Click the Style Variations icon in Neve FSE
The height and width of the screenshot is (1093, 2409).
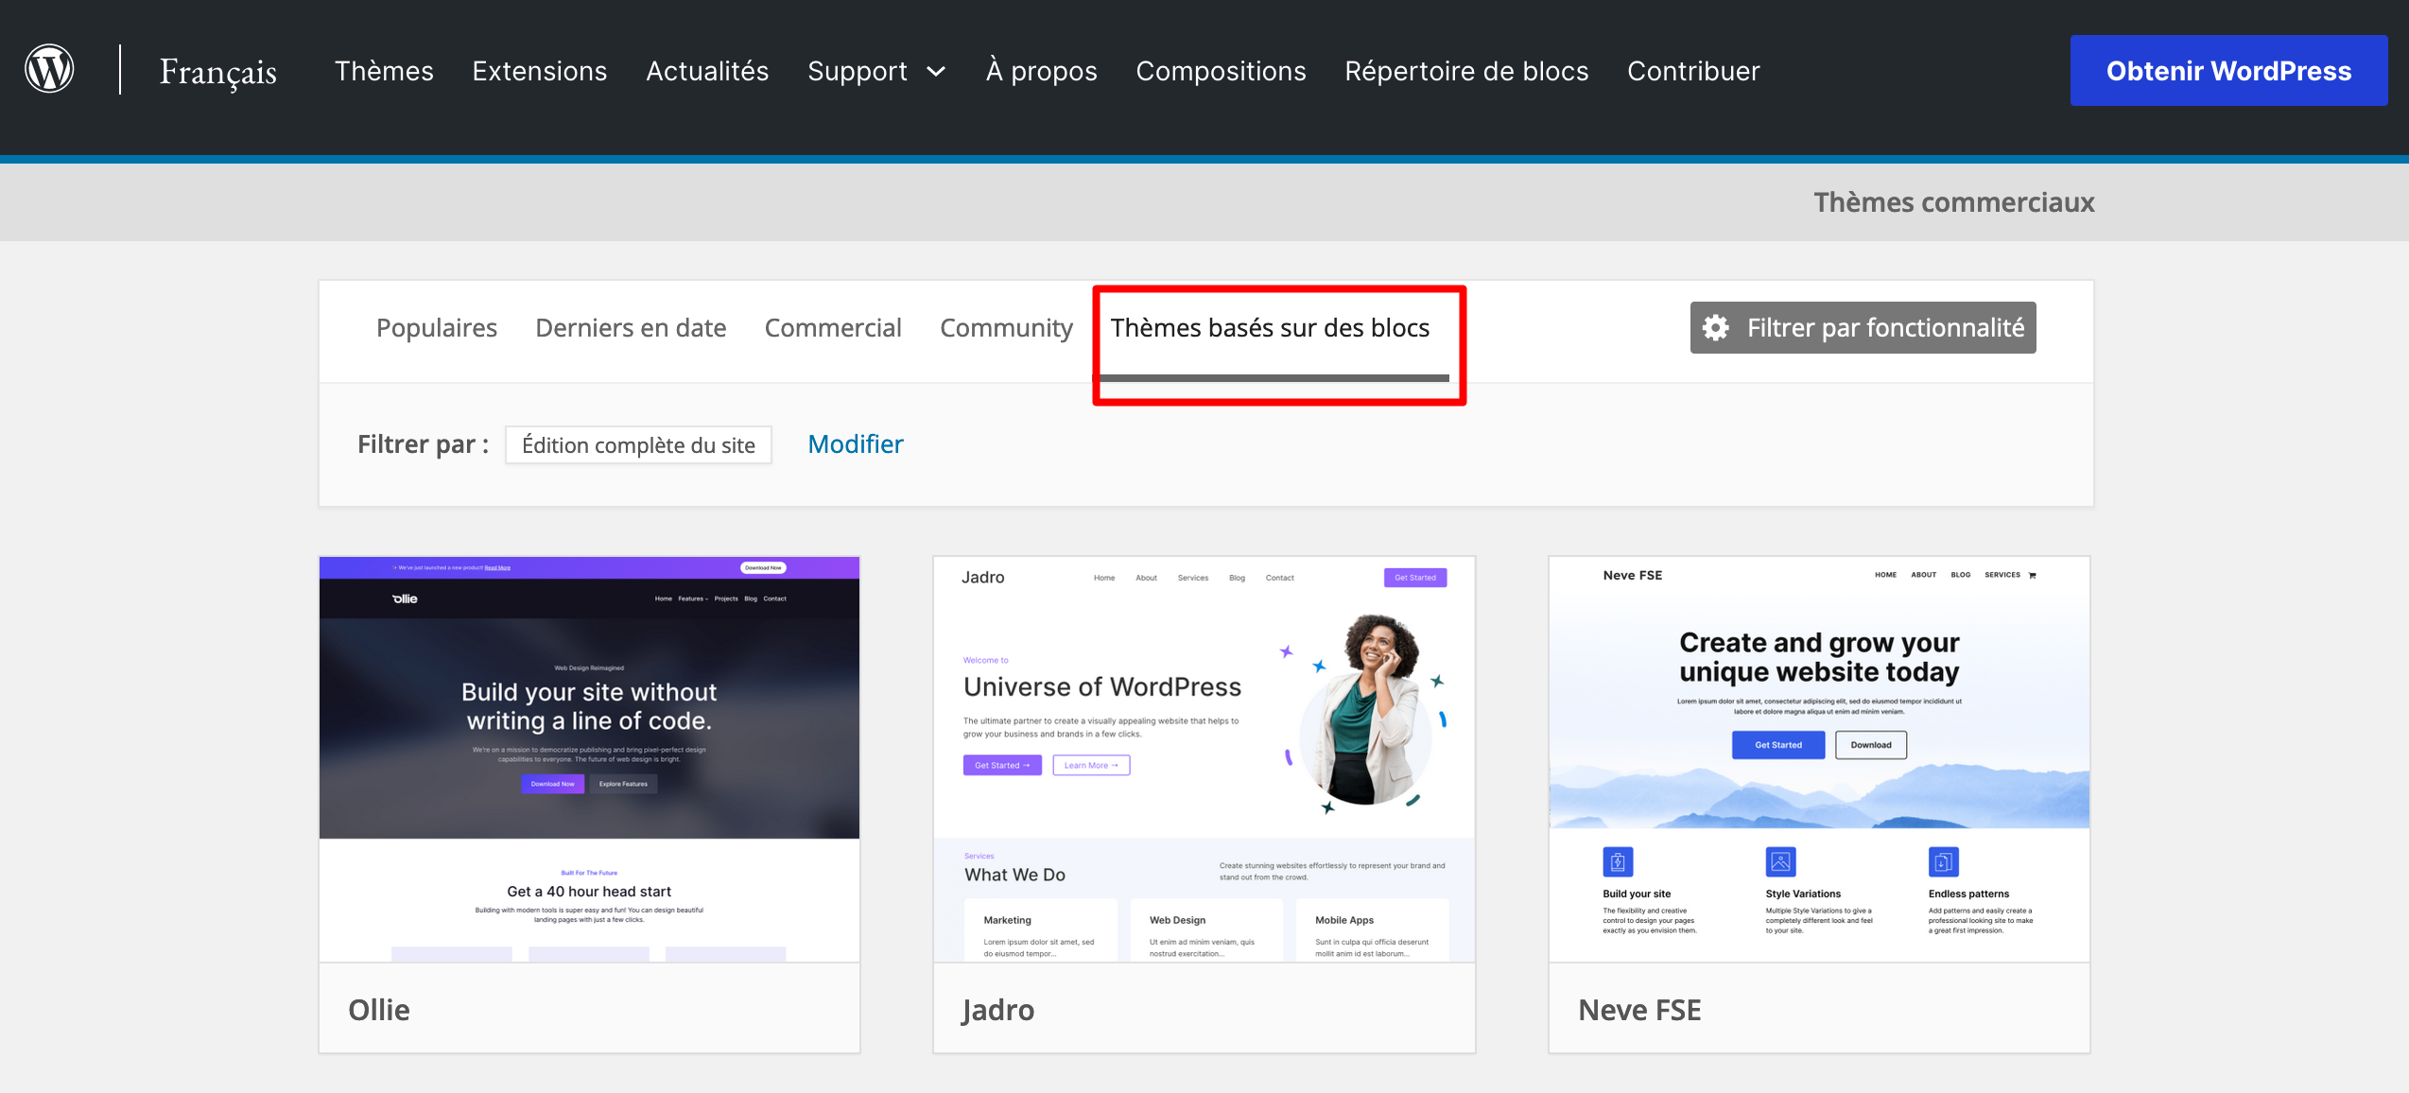click(1780, 860)
